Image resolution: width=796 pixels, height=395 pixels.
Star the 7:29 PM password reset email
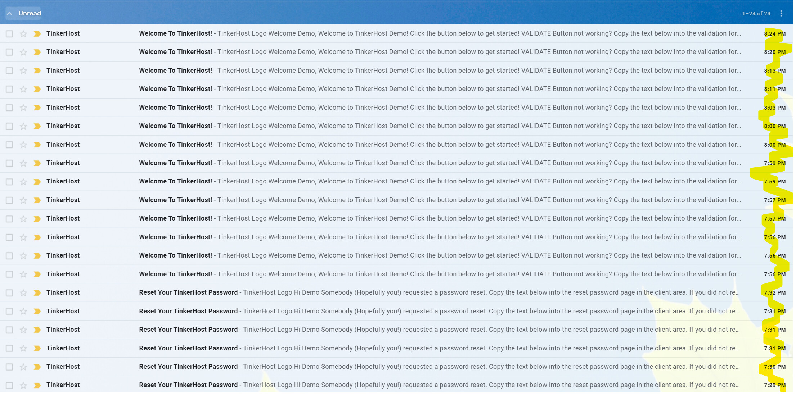coord(23,385)
